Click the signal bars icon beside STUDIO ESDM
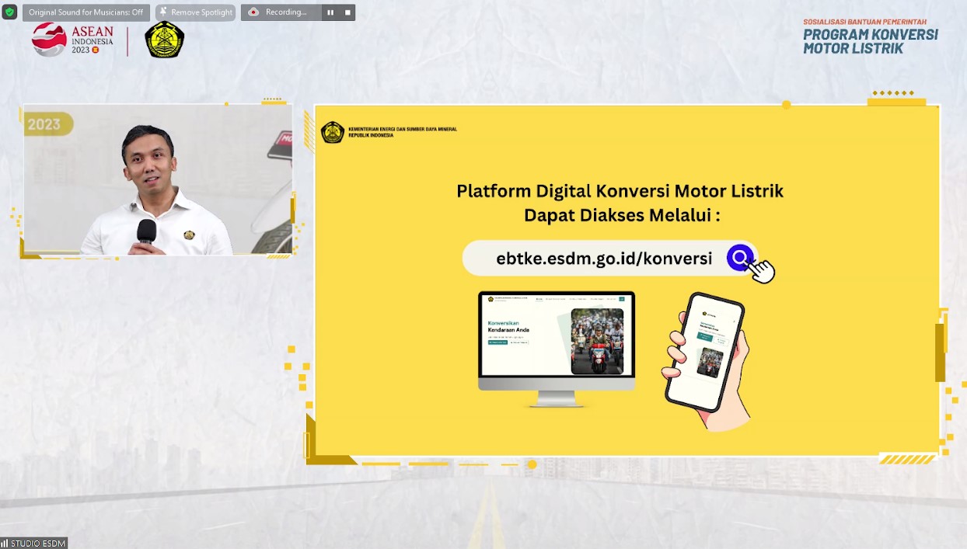 point(5,543)
